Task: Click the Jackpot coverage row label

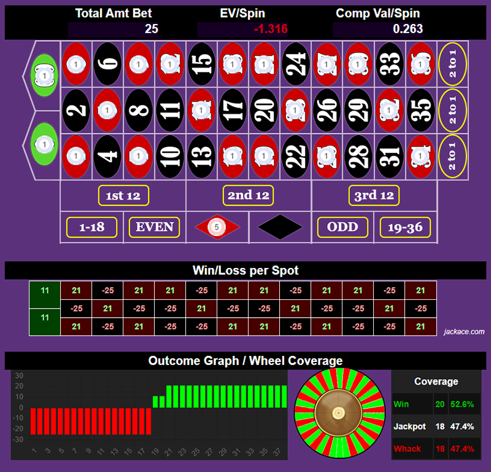Action: click(x=409, y=427)
